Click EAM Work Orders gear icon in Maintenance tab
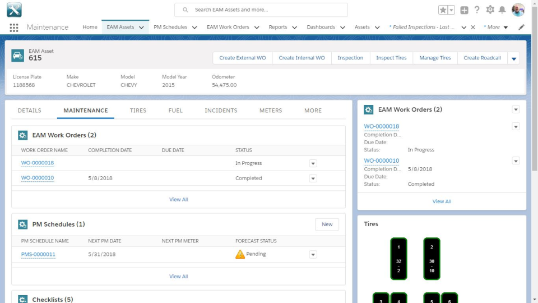 coord(22,135)
